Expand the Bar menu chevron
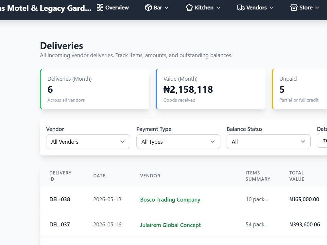 pos(167,8)
